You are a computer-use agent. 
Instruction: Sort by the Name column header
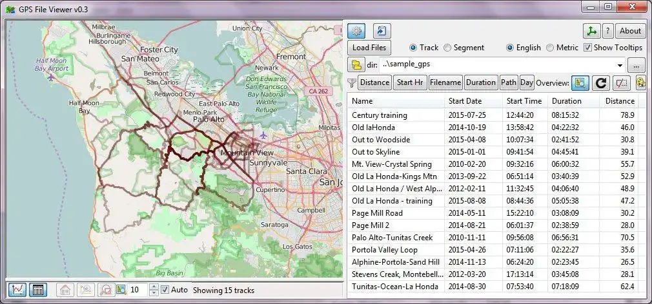pos(396,101)
